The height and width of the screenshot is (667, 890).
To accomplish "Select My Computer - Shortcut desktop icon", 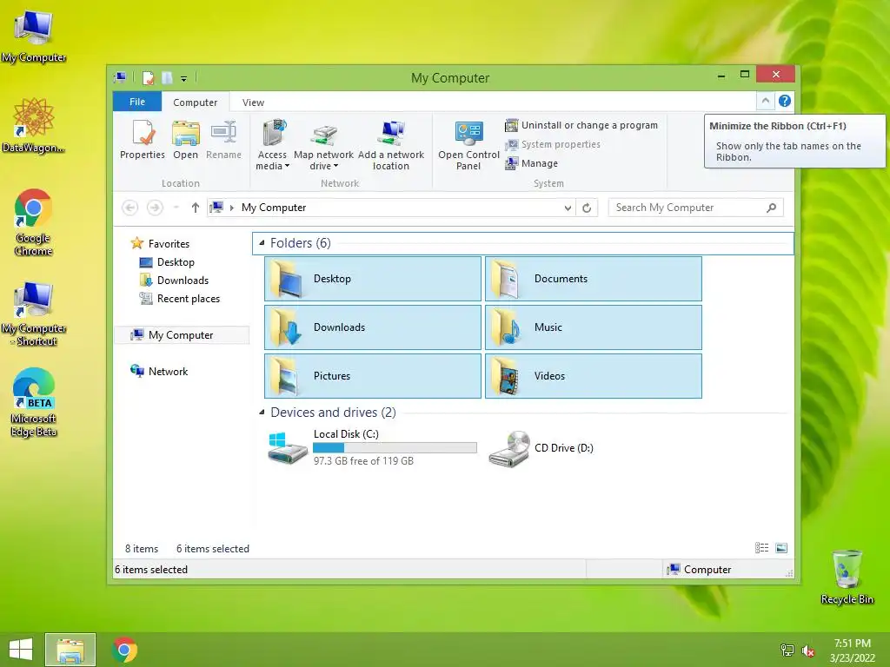I will pyautogui.click(x=34, y=313).
